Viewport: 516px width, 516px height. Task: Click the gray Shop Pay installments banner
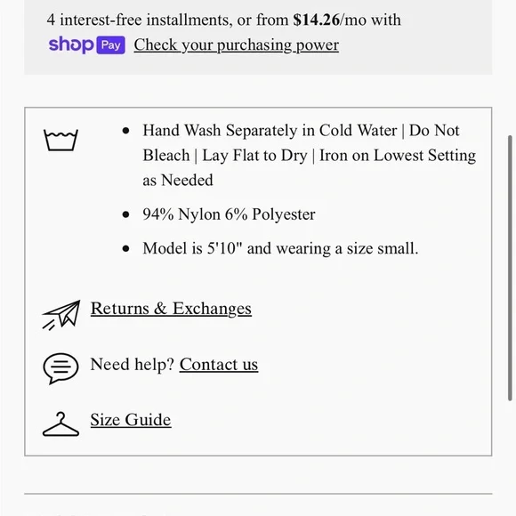click(258, 37)
